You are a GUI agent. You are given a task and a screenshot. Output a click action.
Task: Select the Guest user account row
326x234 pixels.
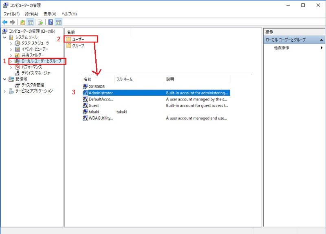94,105
